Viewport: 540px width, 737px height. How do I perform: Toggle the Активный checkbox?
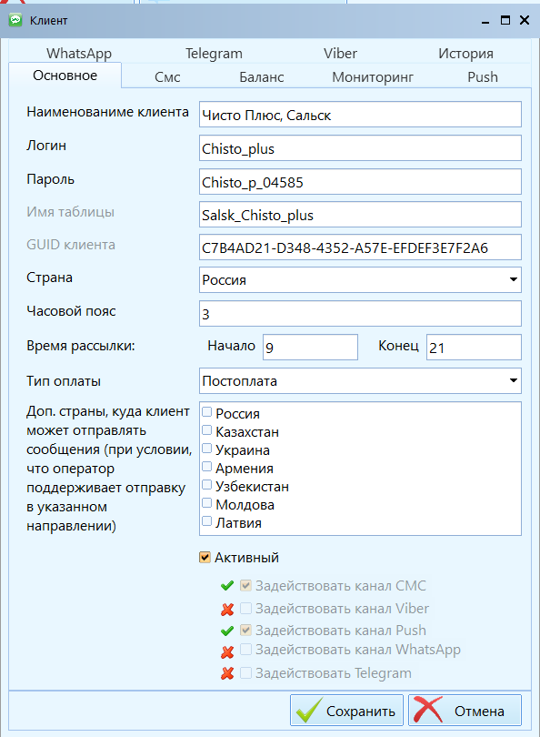205,558
